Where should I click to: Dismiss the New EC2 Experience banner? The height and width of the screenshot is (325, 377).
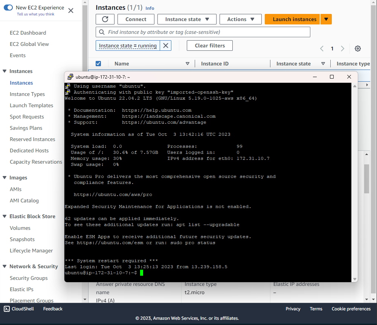(71, 11)
